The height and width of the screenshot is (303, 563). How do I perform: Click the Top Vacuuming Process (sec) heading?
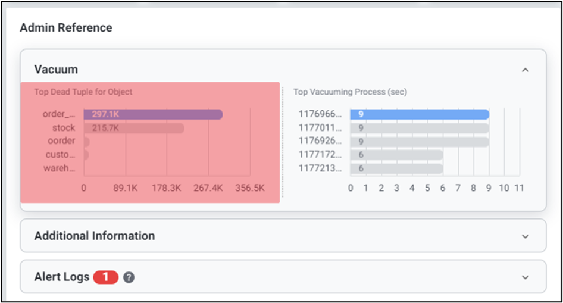pyautogui.click(x=350, y=92)
